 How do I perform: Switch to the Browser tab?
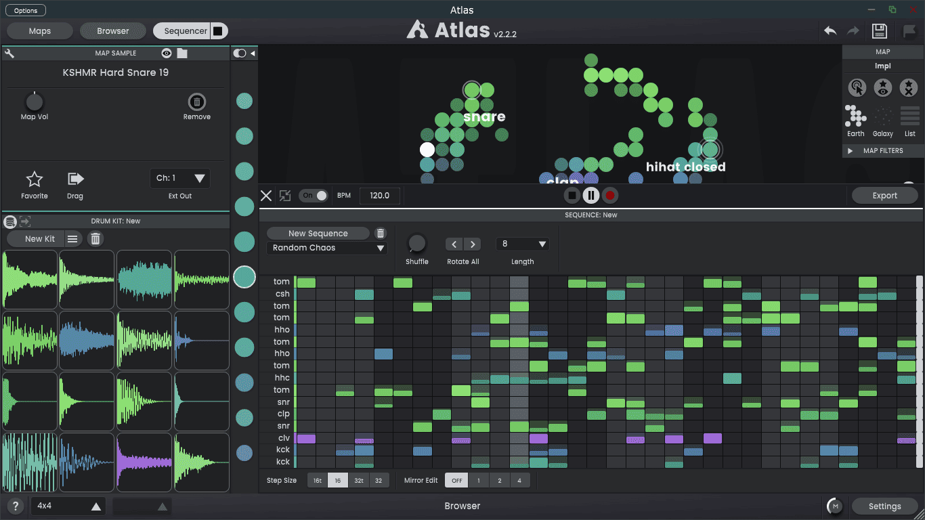[x=113, y=31]
